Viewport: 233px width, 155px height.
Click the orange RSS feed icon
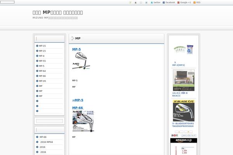point(195,3)
